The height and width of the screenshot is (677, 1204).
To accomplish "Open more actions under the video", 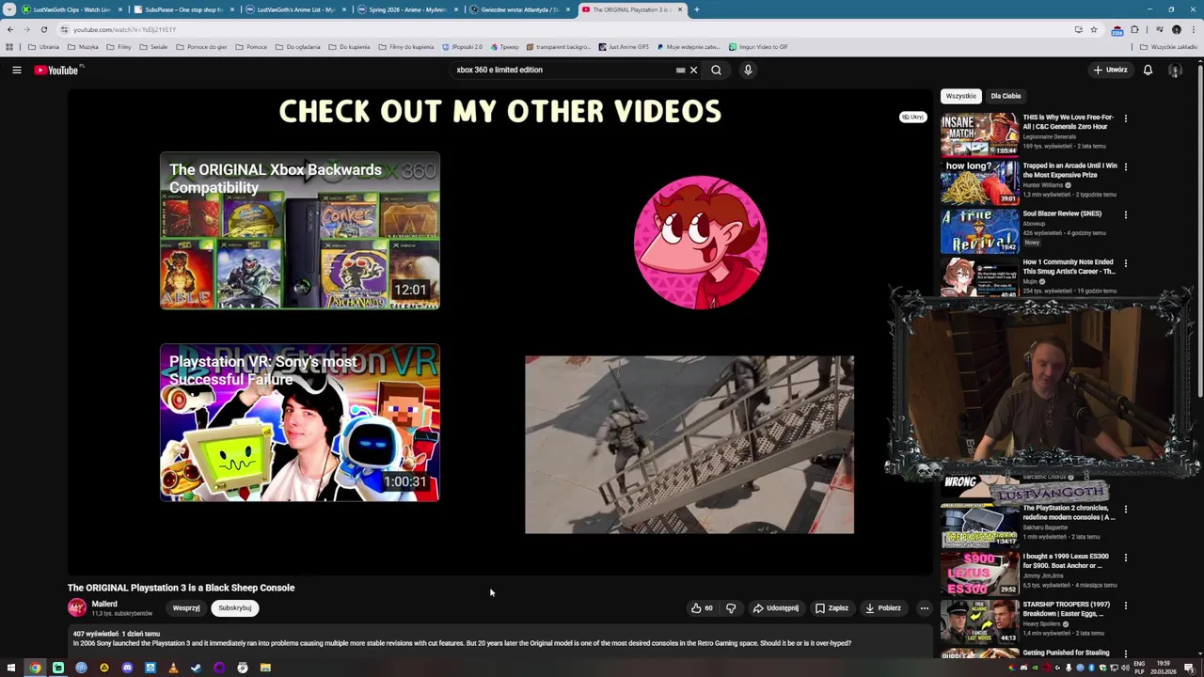I will (x=924, y=608).
